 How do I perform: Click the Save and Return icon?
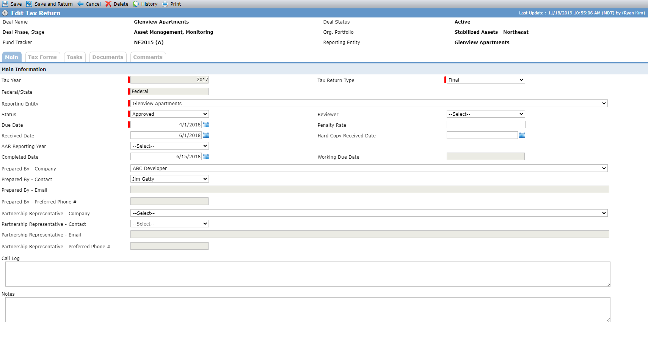29,4
